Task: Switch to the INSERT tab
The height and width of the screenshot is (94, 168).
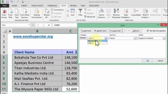Action: 24,6
